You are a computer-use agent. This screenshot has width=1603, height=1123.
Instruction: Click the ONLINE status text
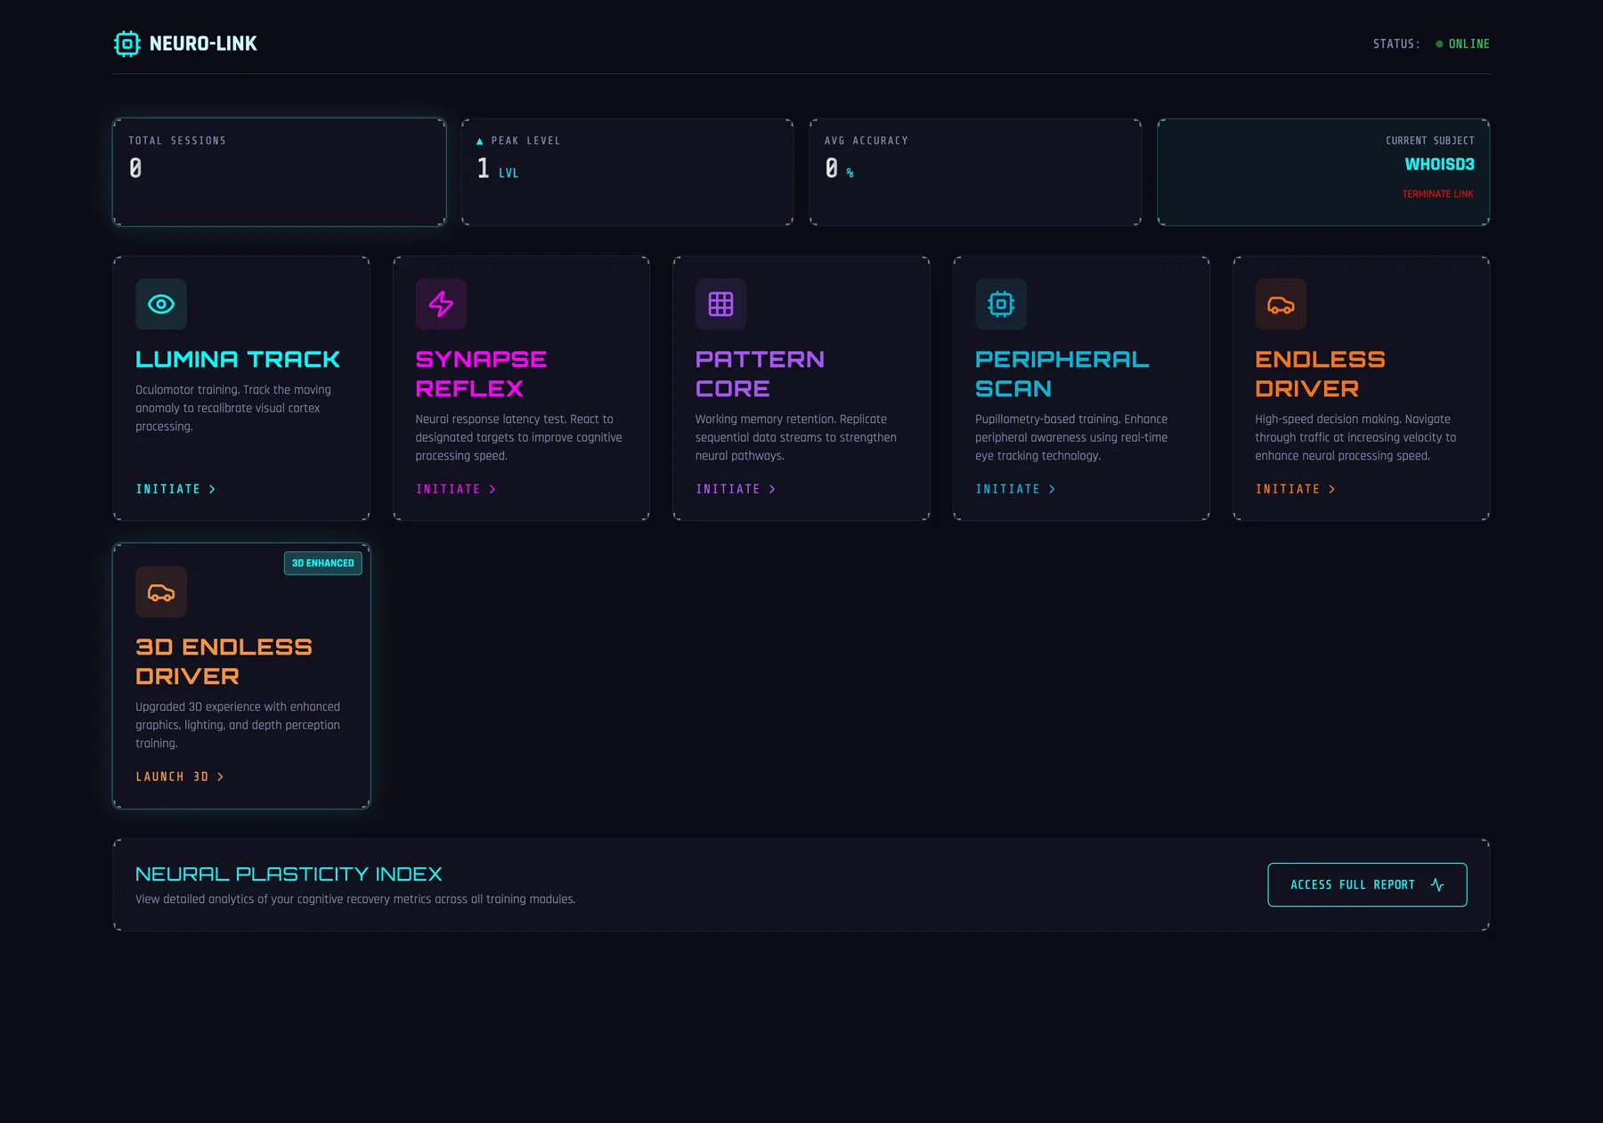click(x=1469, y=44)
